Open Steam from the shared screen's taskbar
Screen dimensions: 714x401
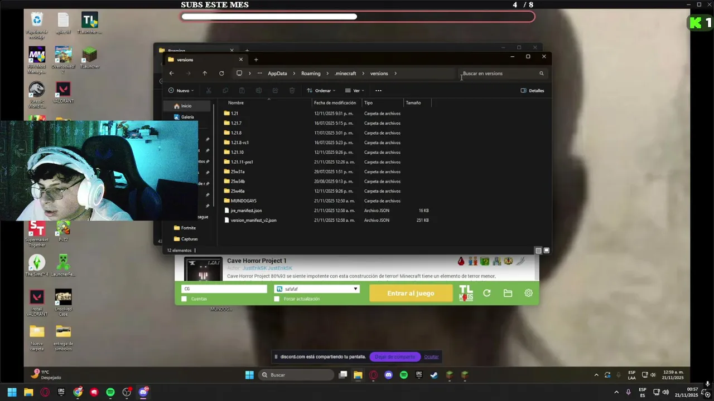(434, 375)
